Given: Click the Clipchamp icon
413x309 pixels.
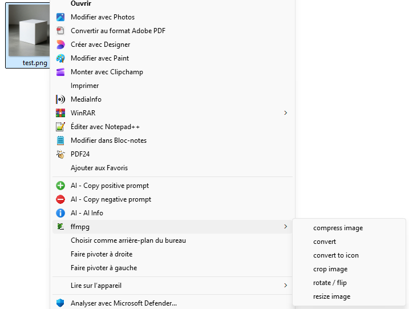Looking at the screenshot, I should [x=60, y=72].
